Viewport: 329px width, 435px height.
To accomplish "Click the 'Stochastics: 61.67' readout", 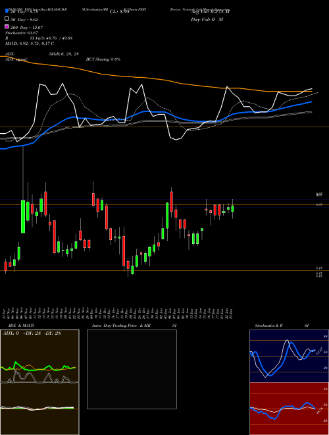I will (22, 33).
